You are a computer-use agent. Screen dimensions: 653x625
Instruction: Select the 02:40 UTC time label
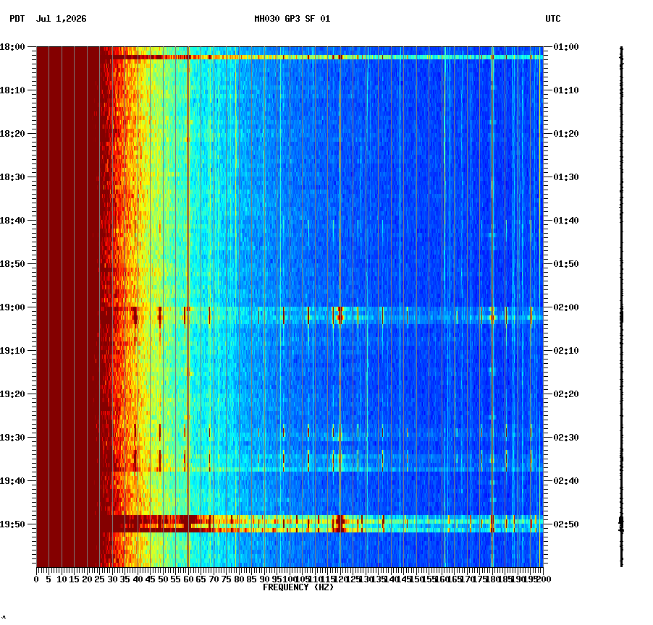(566, 481)
